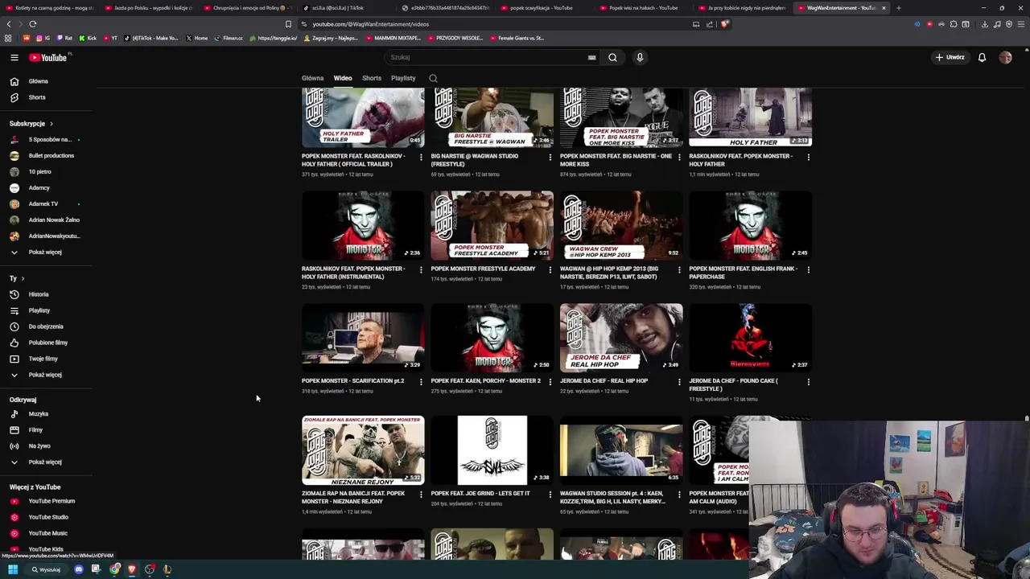Expand Pokaż więcej under Ty section
This screenshot has width=1030, height=579.
coord(46,375)
